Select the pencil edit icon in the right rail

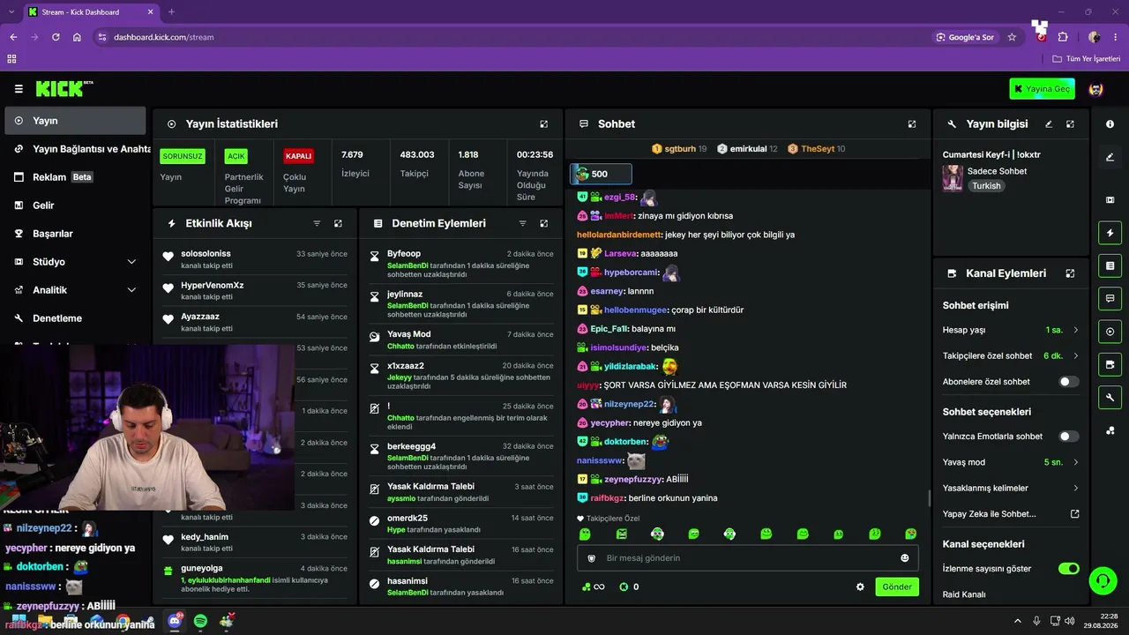tap(1110, 157)
